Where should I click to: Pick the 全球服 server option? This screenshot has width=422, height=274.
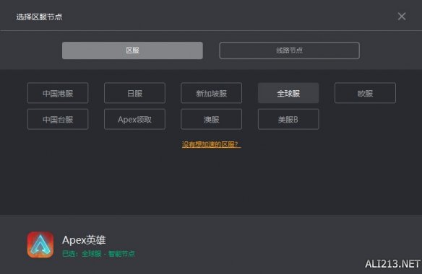point(288,93)
